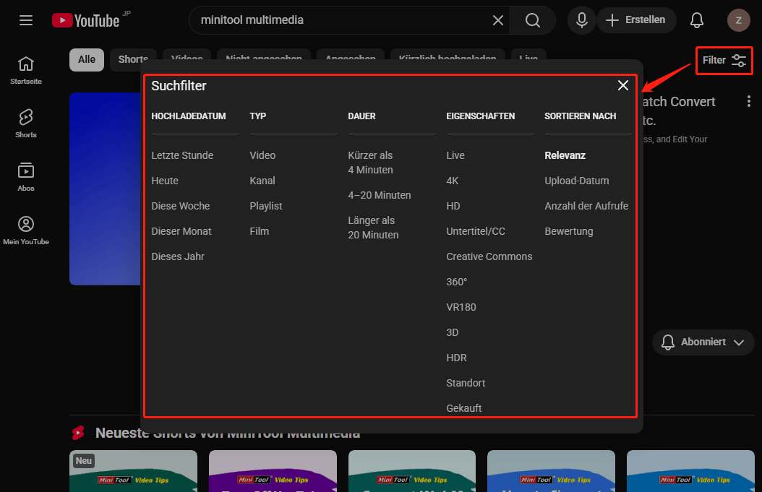Select the 4K filter option
Screen dimensions: 762x492
(453, 181)
